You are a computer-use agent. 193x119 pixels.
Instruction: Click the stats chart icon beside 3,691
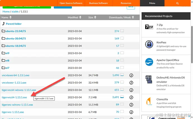point(122,97)
